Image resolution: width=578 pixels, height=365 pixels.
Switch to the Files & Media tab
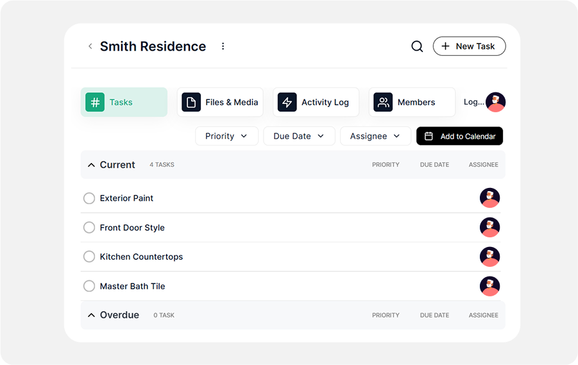(x=220, y=102)
